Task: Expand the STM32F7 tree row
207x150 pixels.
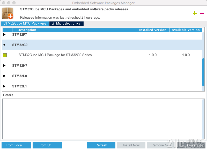Action: point(4,35)
